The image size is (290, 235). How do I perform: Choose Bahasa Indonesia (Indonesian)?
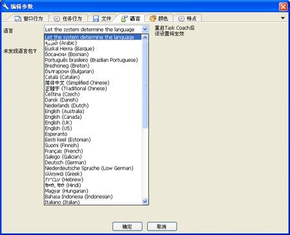93,197
